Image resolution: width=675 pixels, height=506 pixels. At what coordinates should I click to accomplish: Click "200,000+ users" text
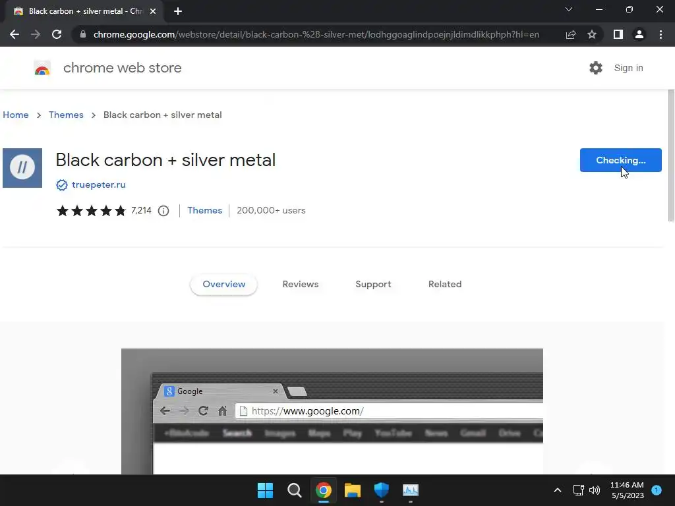coord(271,210)
